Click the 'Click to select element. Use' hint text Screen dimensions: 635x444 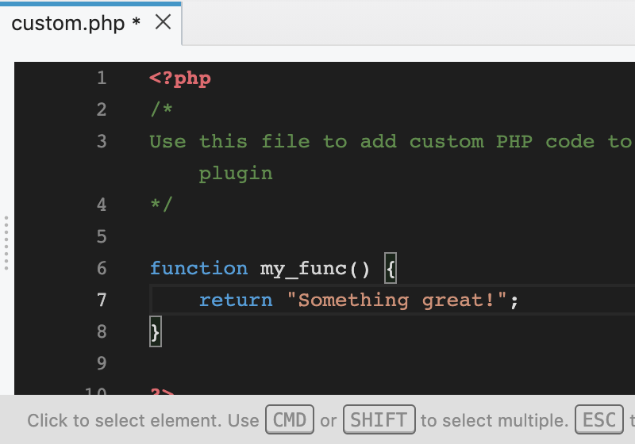pos(143,420)
